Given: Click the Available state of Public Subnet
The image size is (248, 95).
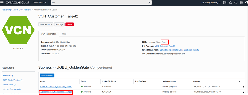Looking at the screenshot, I should click(86, 92).
